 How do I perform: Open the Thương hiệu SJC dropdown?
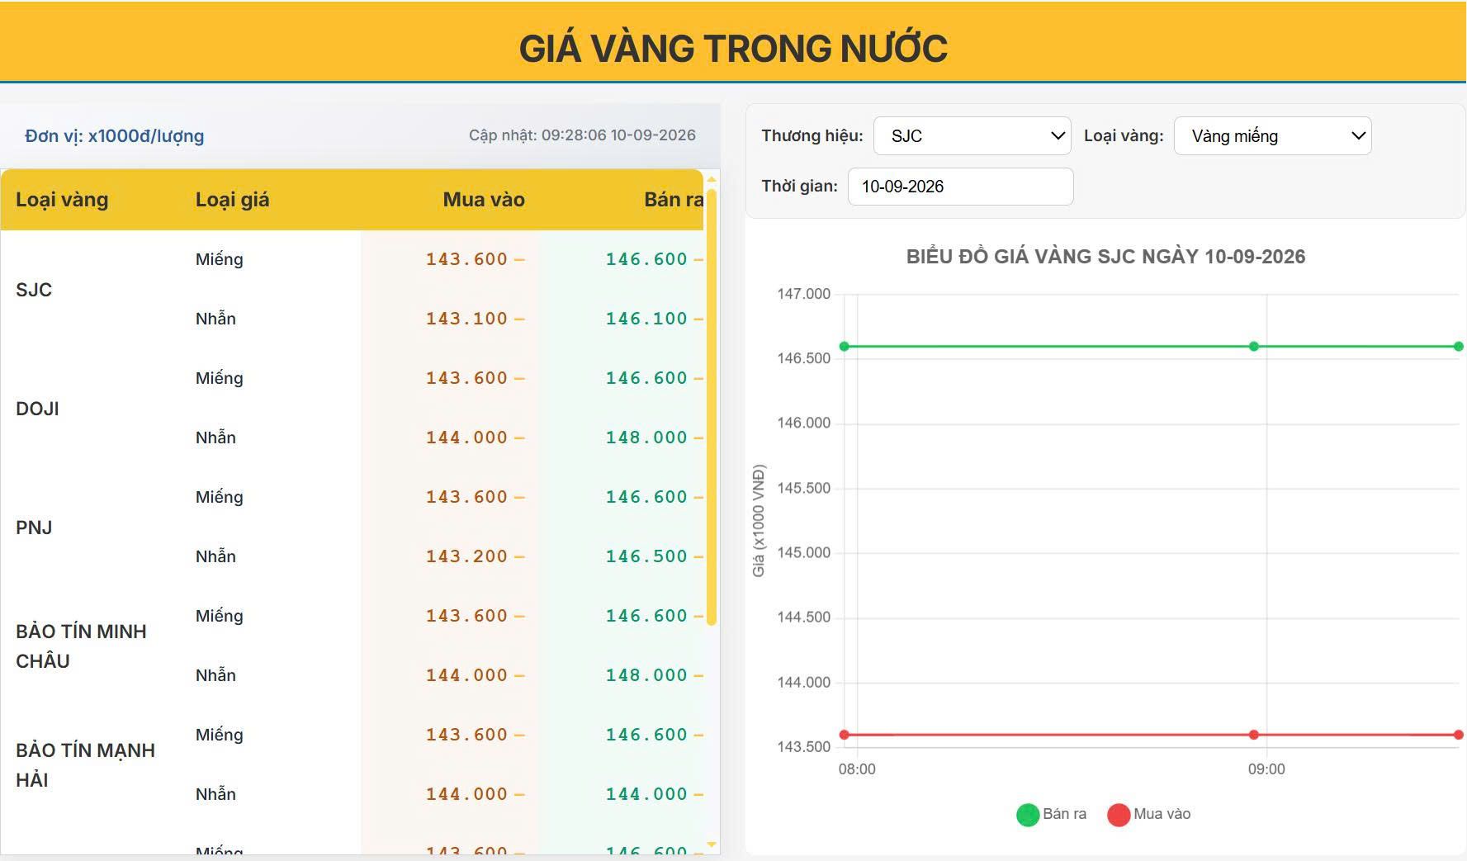(972, 136)
